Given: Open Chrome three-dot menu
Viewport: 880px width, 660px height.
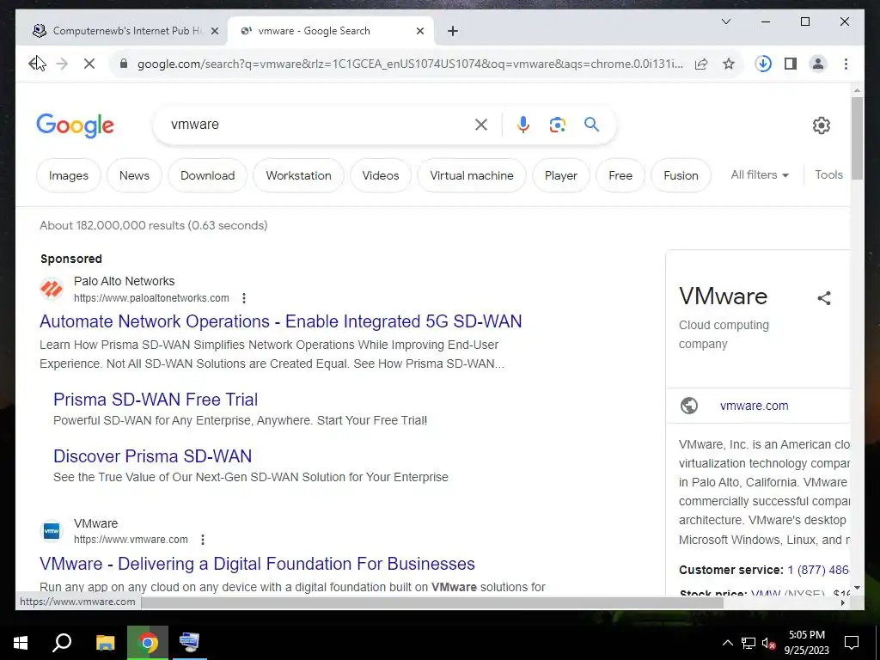Looking at the screenshot, I should [x=846, y=64].
